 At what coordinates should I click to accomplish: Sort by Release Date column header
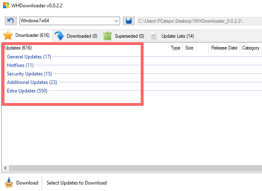tap(224, 48)
